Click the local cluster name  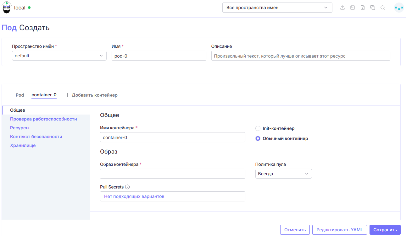20,8
